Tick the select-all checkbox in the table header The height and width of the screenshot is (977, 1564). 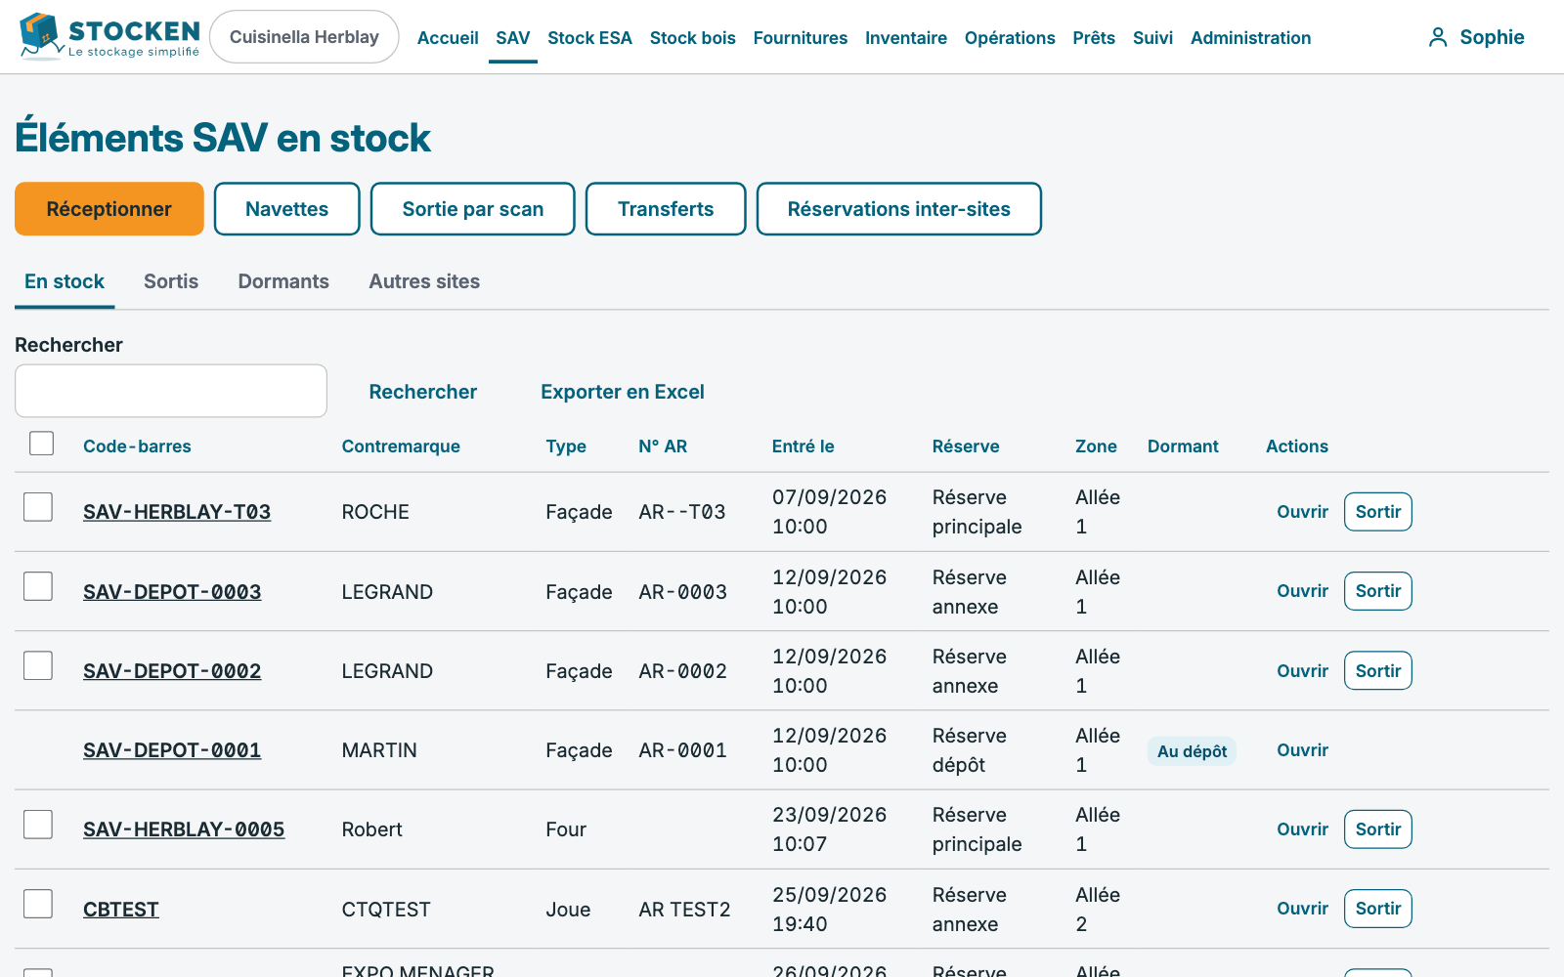[x=42, y=444]
